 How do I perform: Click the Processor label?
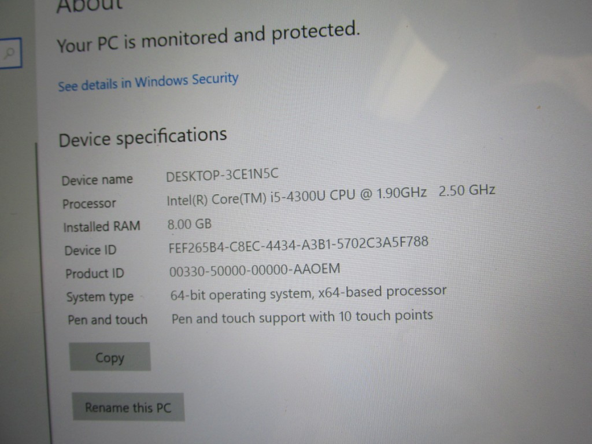89,204
